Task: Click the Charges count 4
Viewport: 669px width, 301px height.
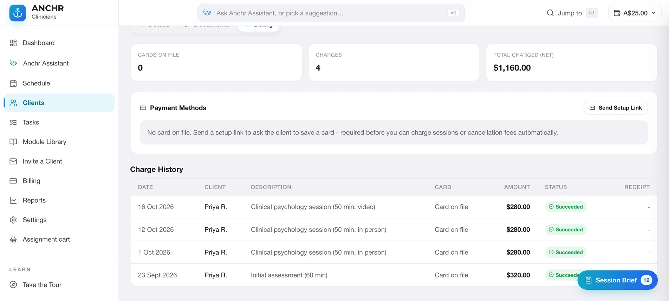Action: [318, 68]
